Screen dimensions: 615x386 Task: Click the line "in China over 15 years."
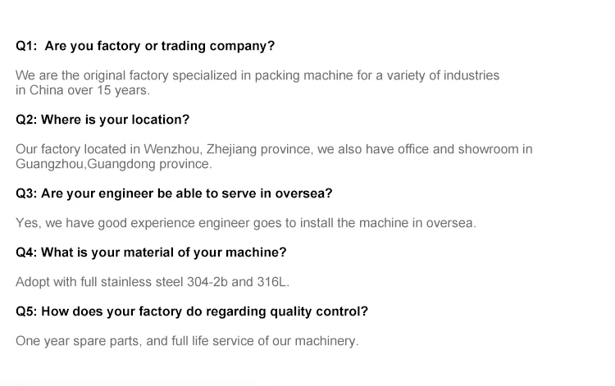coord(83,90)
